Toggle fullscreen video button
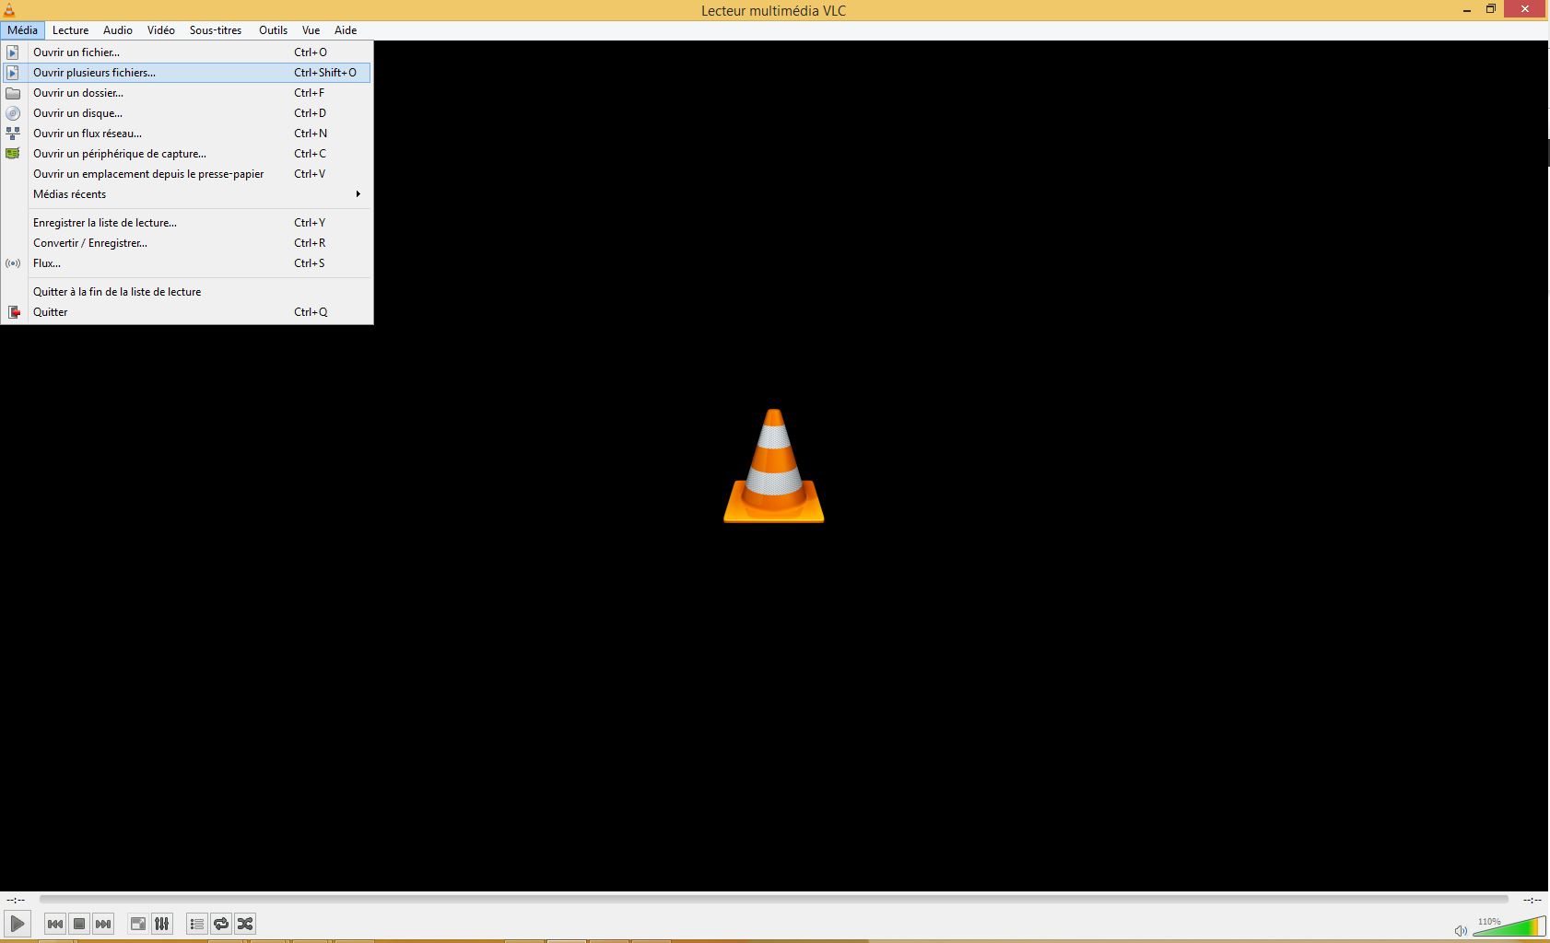The image size is (1550, 943). click(138, 924)
